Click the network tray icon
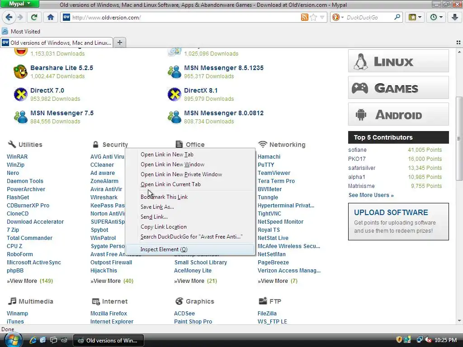This screenshot has width=463, height=347. click(x=419, y=340)
